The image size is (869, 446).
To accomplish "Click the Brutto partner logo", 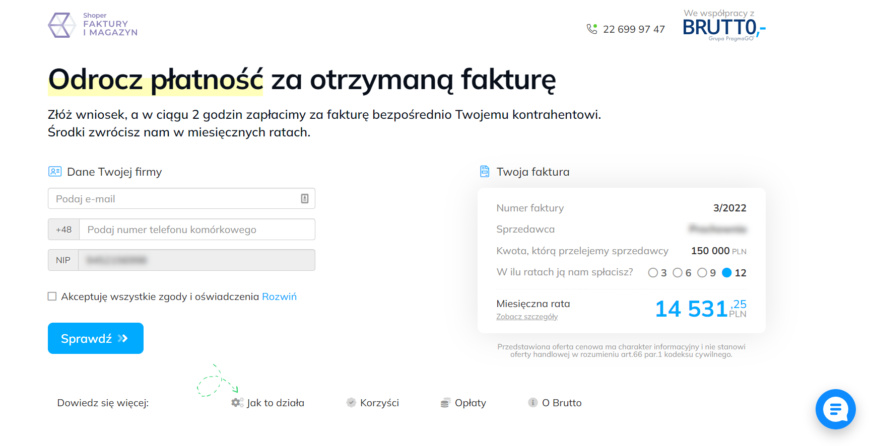I will (723, 27).
